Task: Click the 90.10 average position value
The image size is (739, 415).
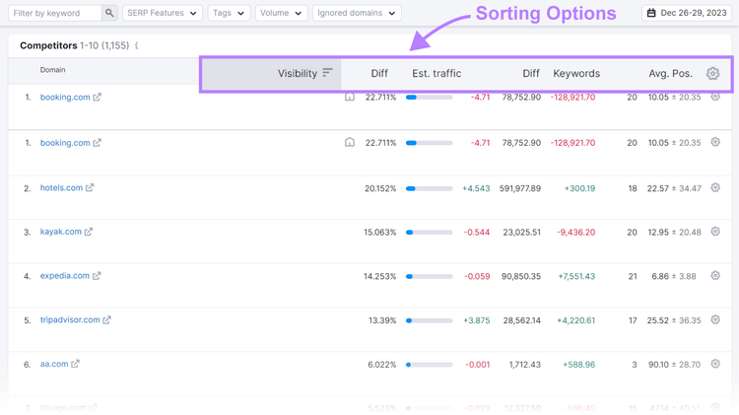Action: [x=658, y=365]
